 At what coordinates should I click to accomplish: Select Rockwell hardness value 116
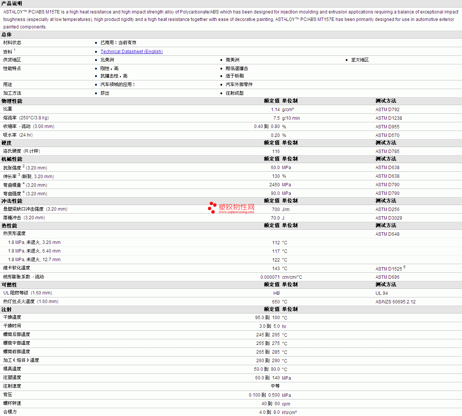[276, 152]
